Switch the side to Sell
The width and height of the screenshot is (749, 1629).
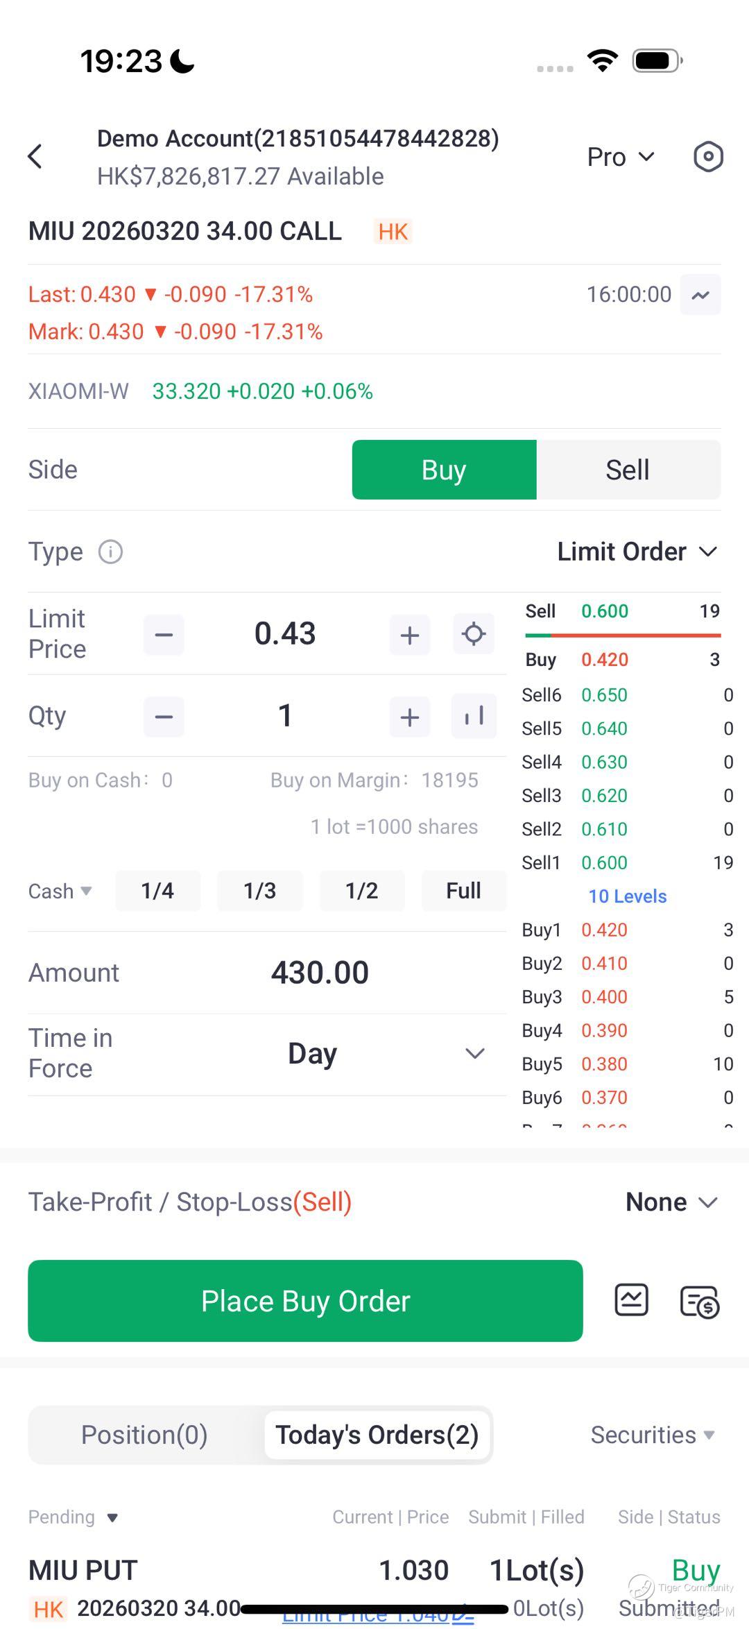pyautogui.click(x=628, y=470)
